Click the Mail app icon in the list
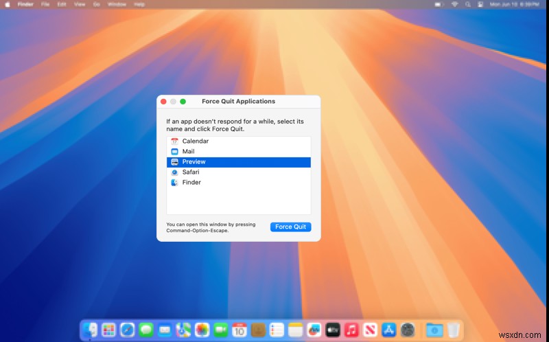 pyautogui.click(x=174, y=151)
